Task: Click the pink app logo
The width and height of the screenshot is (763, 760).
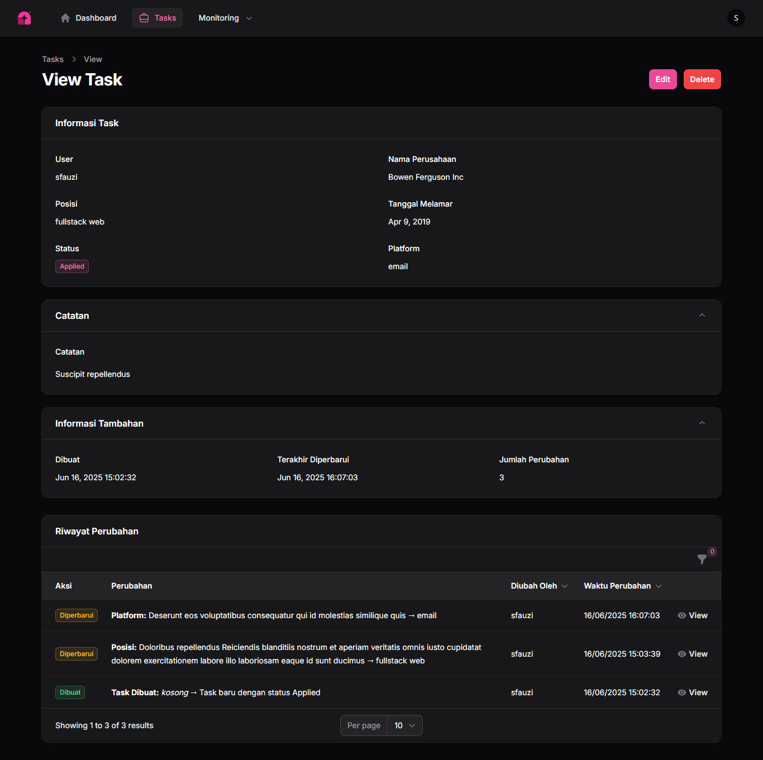Action: point(25,18)
